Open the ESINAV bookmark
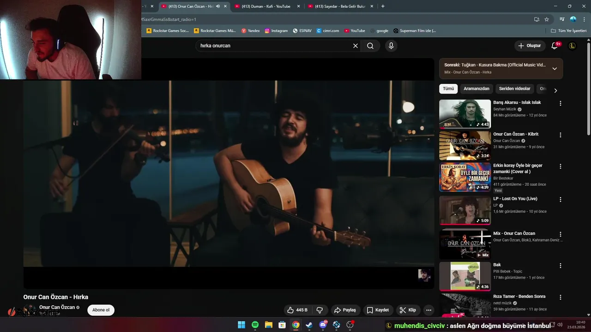Screen dimensions: 591x332 (302, 31)
